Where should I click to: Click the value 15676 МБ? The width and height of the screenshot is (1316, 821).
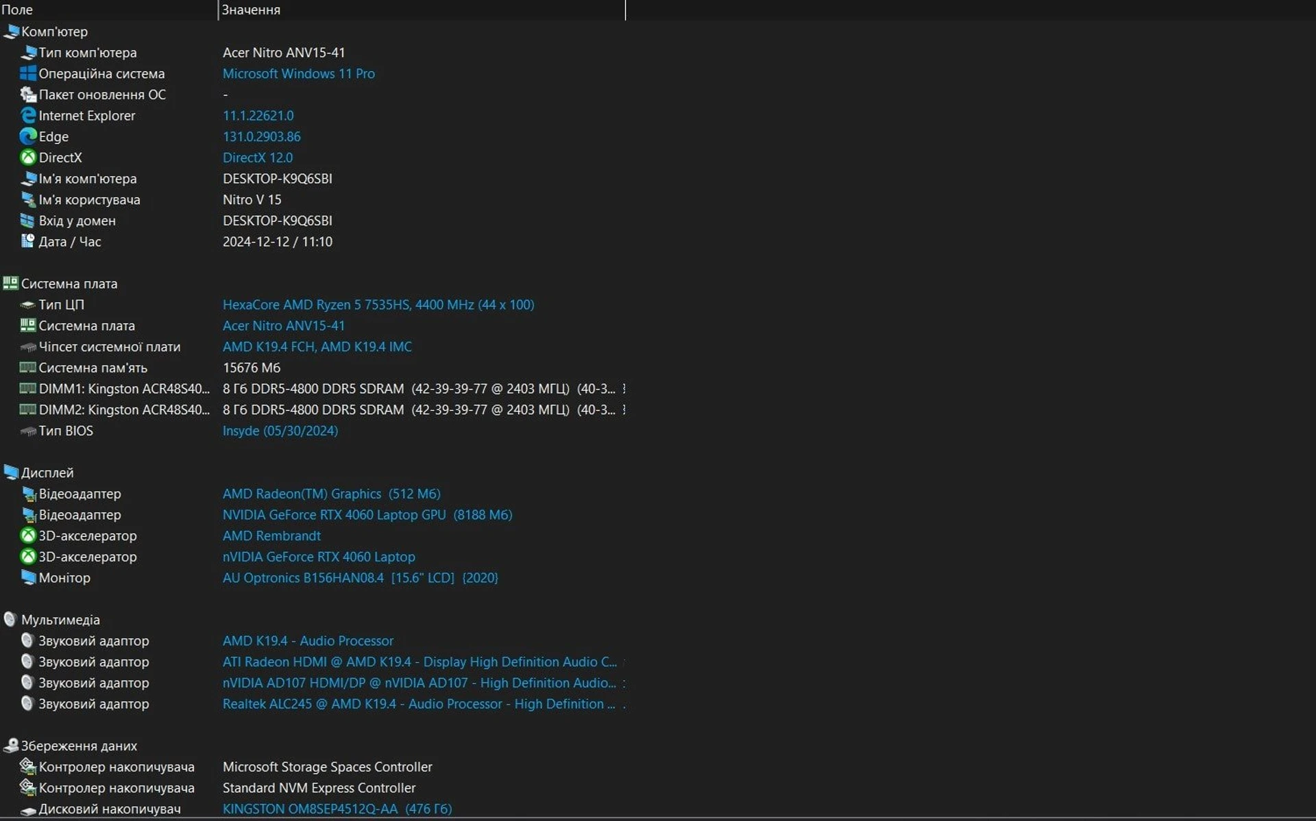tap(252, 368)
